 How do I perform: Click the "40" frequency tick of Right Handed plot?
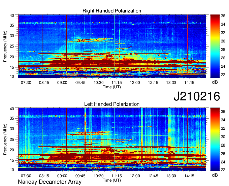12,15
